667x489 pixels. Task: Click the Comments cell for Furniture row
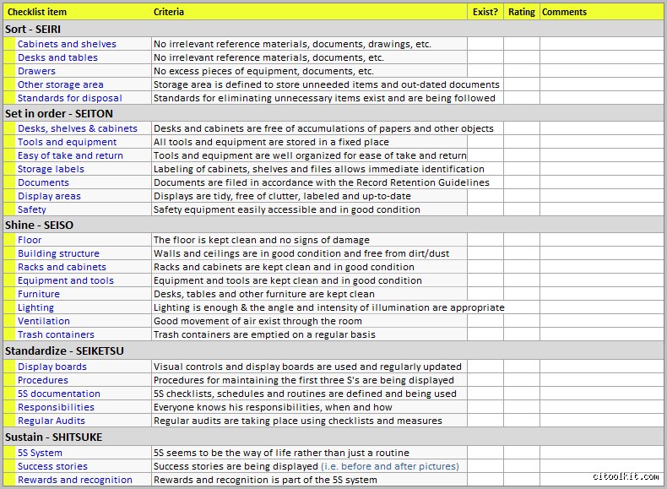(x=602, y=294)
